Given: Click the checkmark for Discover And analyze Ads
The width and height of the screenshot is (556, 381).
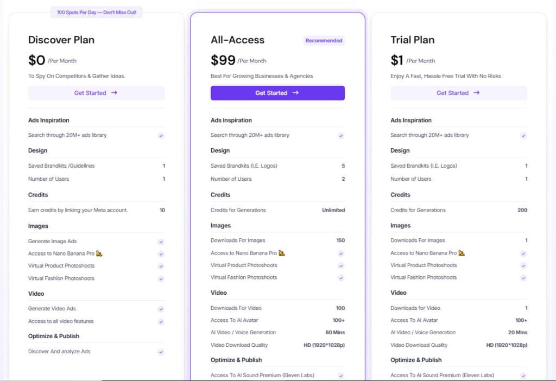Looking at the screenshot, I should pos(161,351).
